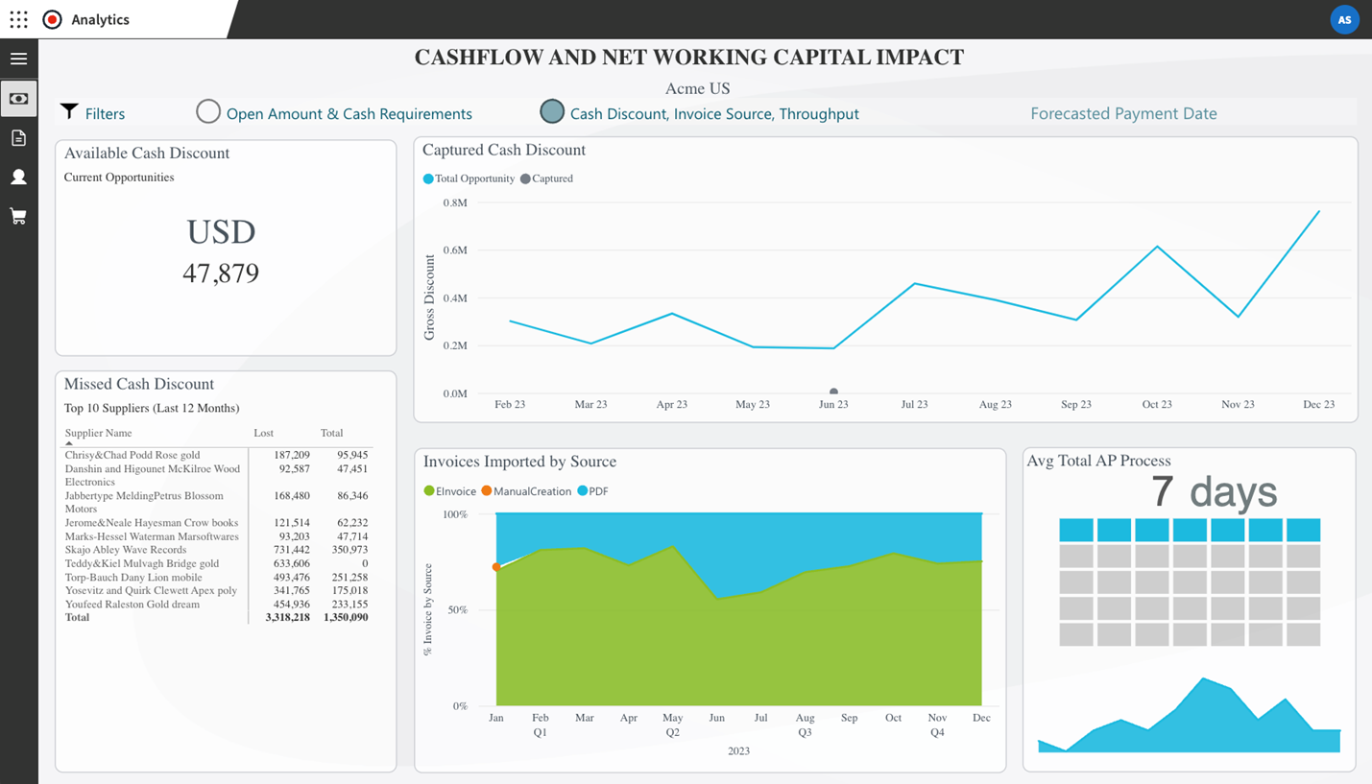Click the Analytics logo icon
Viewport: 1372px width, 784px height.
point(52,18)
